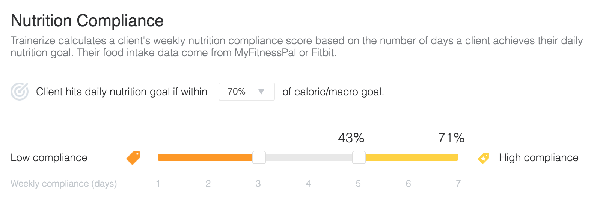Click day 1 on weekly compliance scale

[158, 184]
